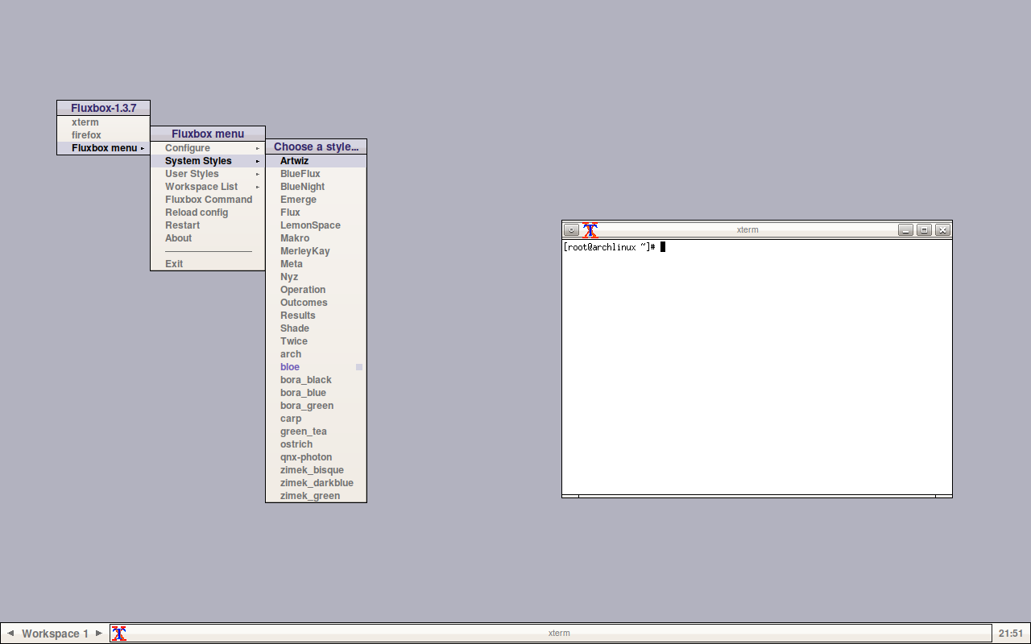Select the arch style
Image resolution: width=1031 pixels, height=644 pixels.
(x=316, y=354)
